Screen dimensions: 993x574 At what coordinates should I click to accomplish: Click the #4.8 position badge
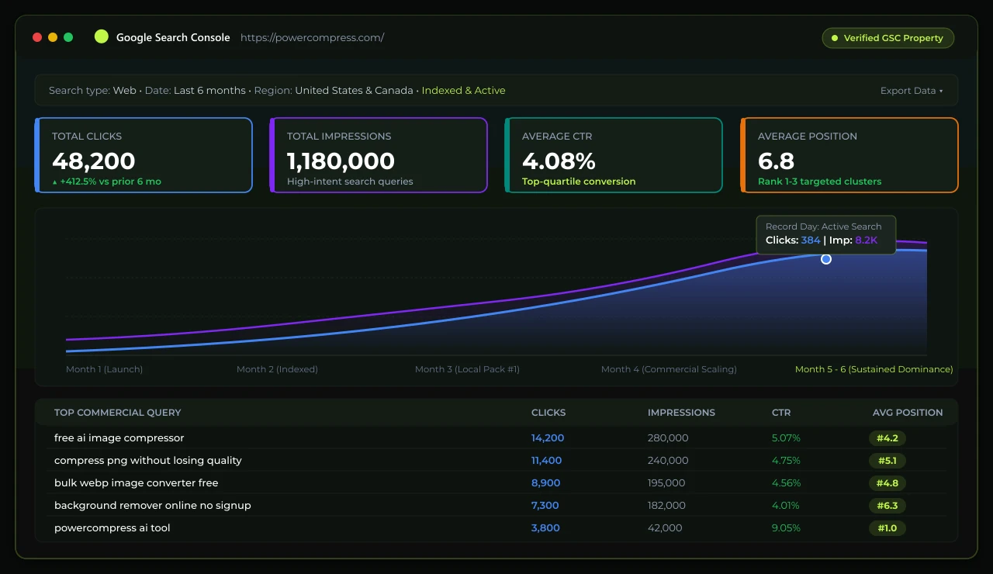887,483
